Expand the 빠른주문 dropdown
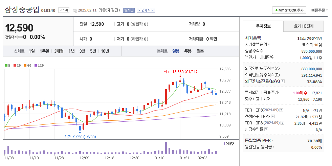Image resolution: width=332 pixels, height=166 pixels. (x=319, y=10)
